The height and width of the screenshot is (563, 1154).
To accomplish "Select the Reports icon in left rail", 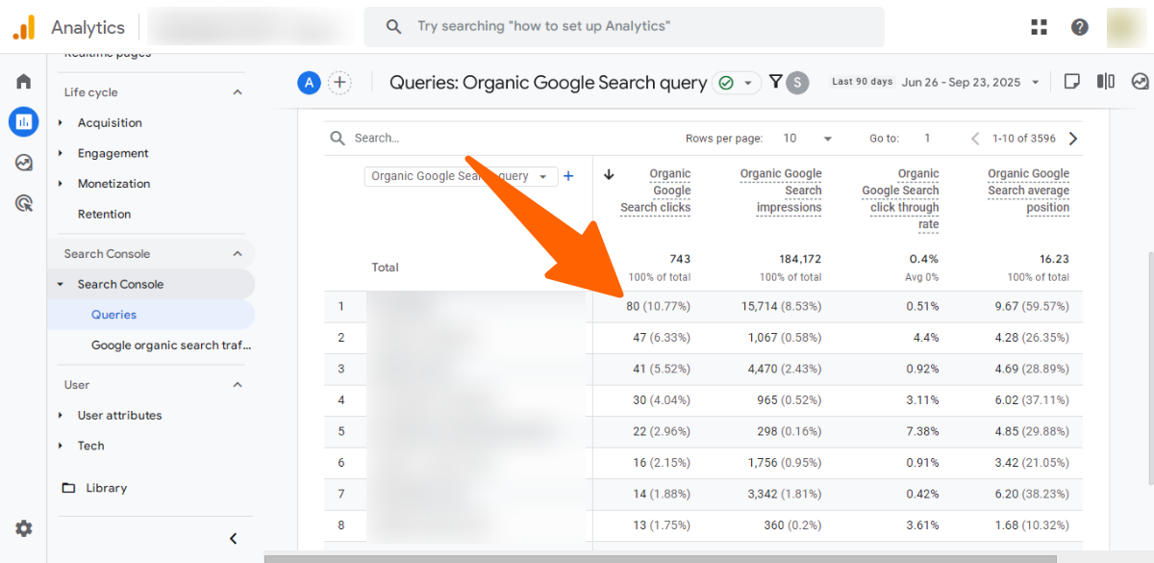I will pos(23,122).
